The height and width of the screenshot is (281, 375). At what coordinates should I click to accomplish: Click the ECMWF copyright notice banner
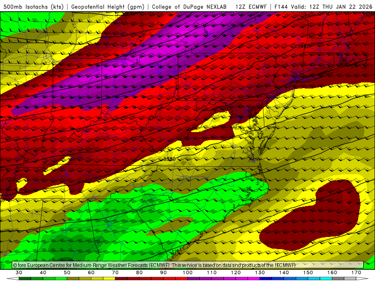point(188,265)
